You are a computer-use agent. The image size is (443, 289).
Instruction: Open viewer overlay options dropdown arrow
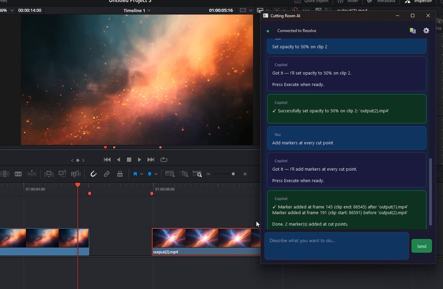pos(251,11)
